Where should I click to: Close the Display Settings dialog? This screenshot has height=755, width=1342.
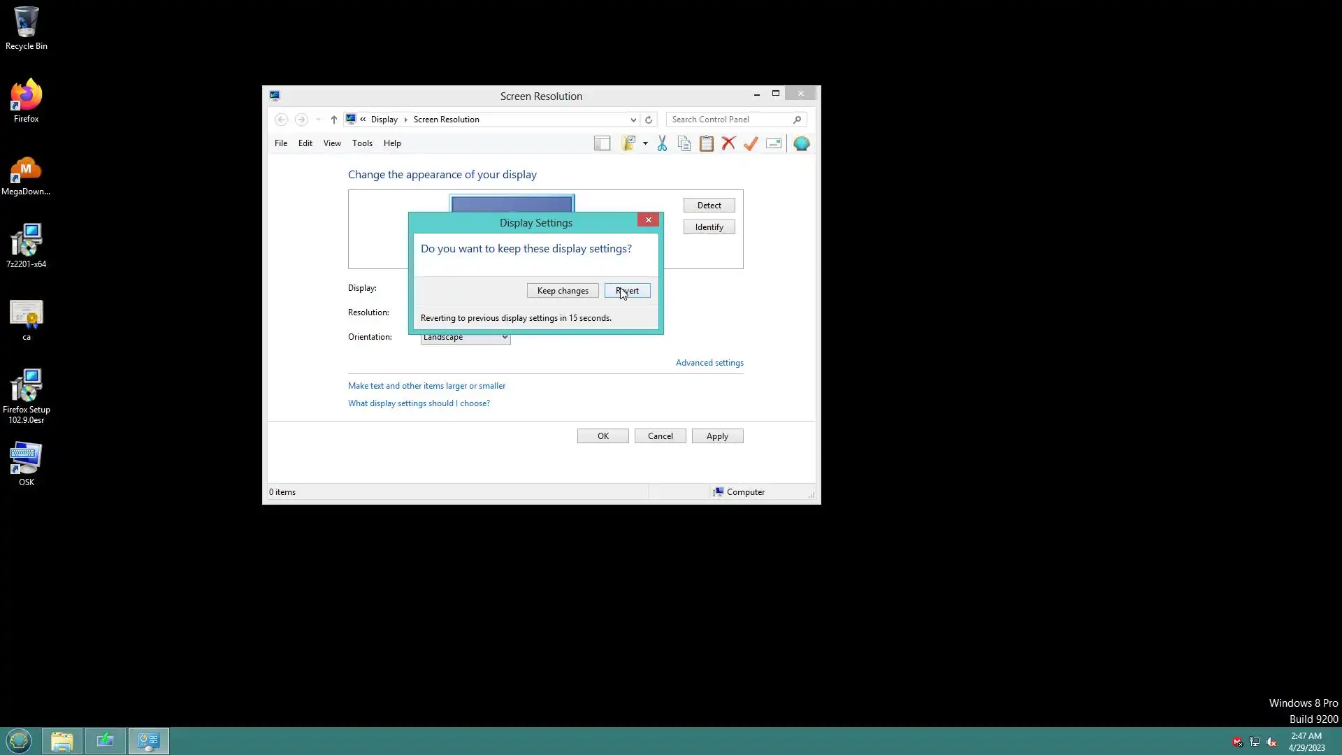click(x=648, y=220)
